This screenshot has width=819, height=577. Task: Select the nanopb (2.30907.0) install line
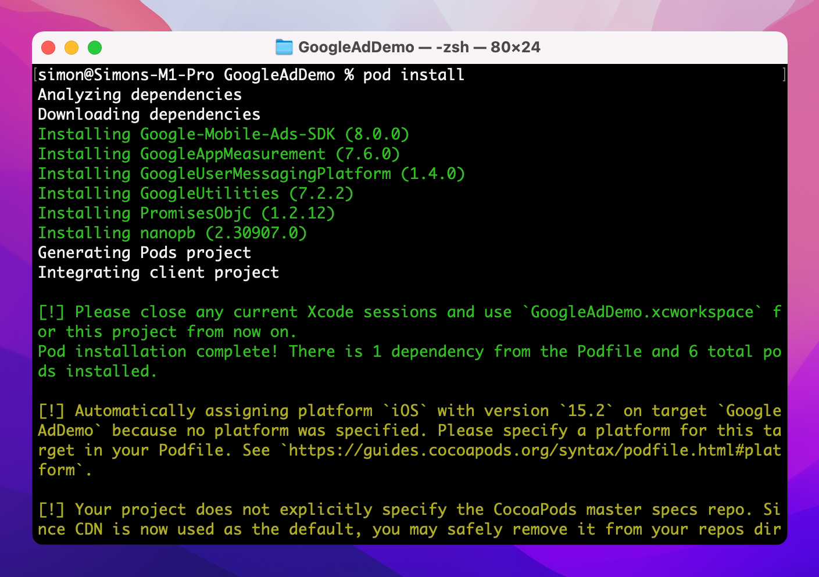pyautogui.click(x=172, y=233)
